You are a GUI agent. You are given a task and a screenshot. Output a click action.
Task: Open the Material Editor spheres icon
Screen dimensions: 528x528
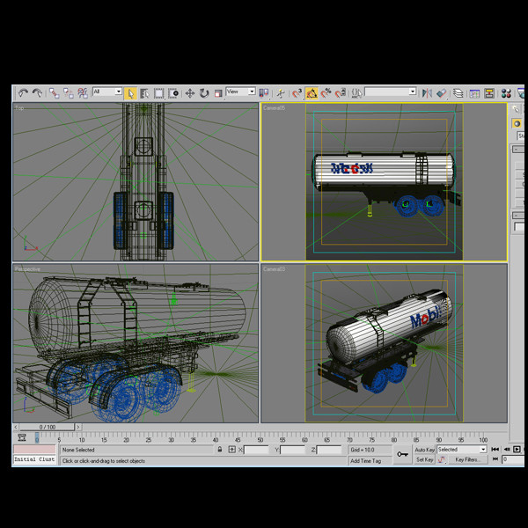[x=506, y=93]
